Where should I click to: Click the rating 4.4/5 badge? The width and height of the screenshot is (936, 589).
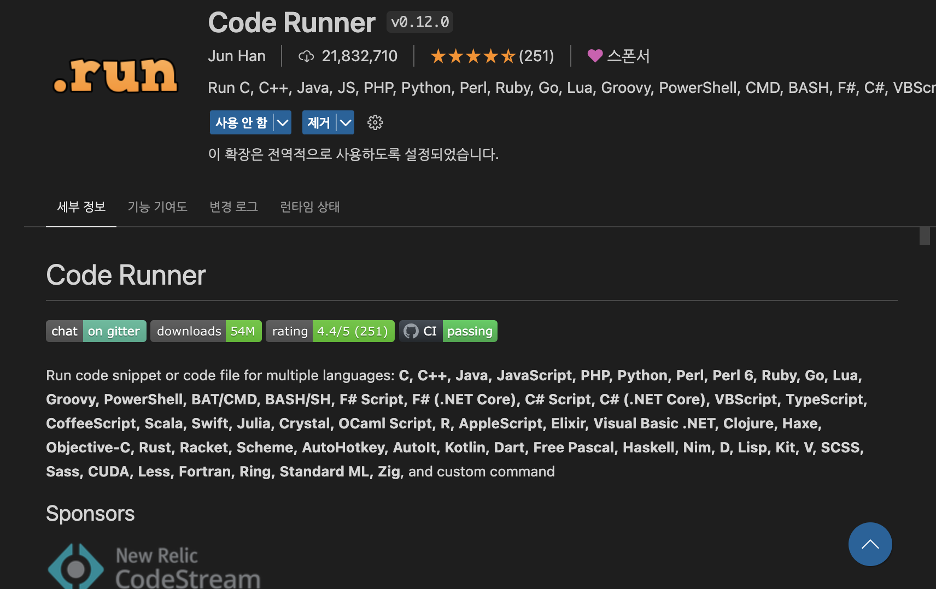330,331
